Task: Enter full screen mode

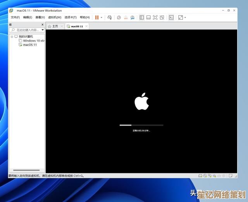Action: pos(155,17)
